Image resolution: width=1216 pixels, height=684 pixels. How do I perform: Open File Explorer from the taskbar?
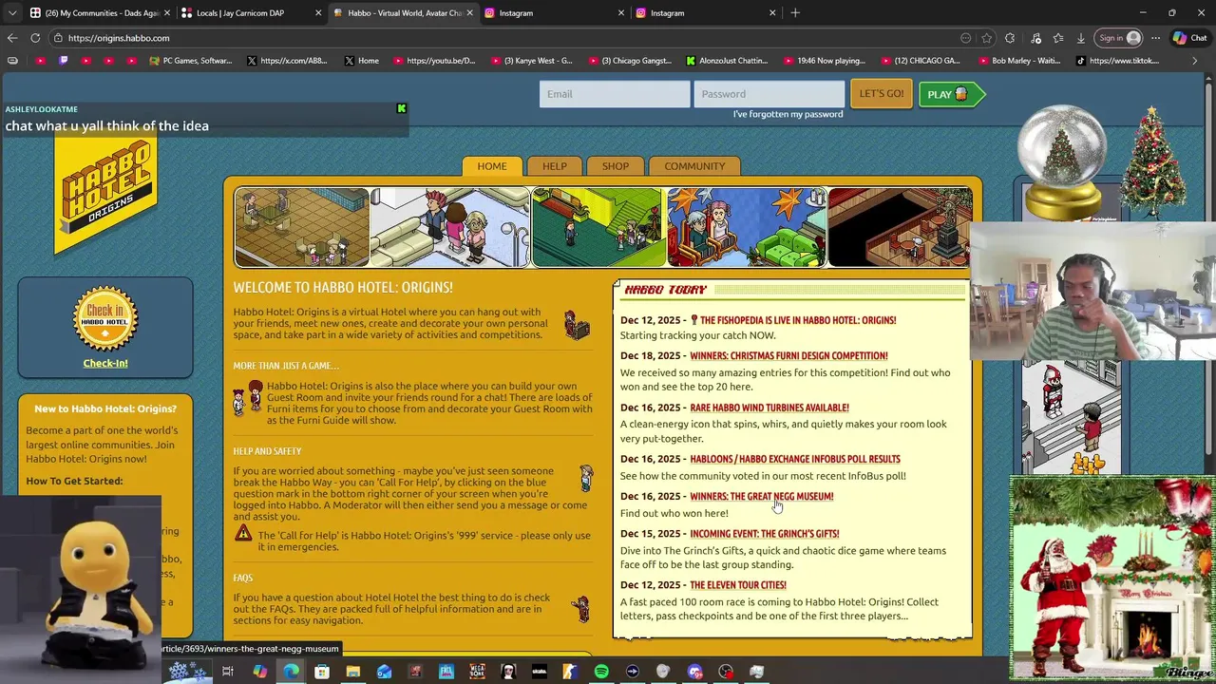click(x=352, y=672)
